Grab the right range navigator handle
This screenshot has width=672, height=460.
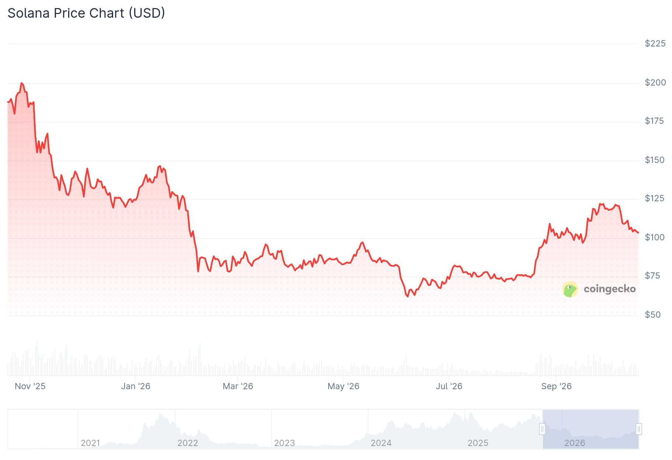tap(639, 429)
